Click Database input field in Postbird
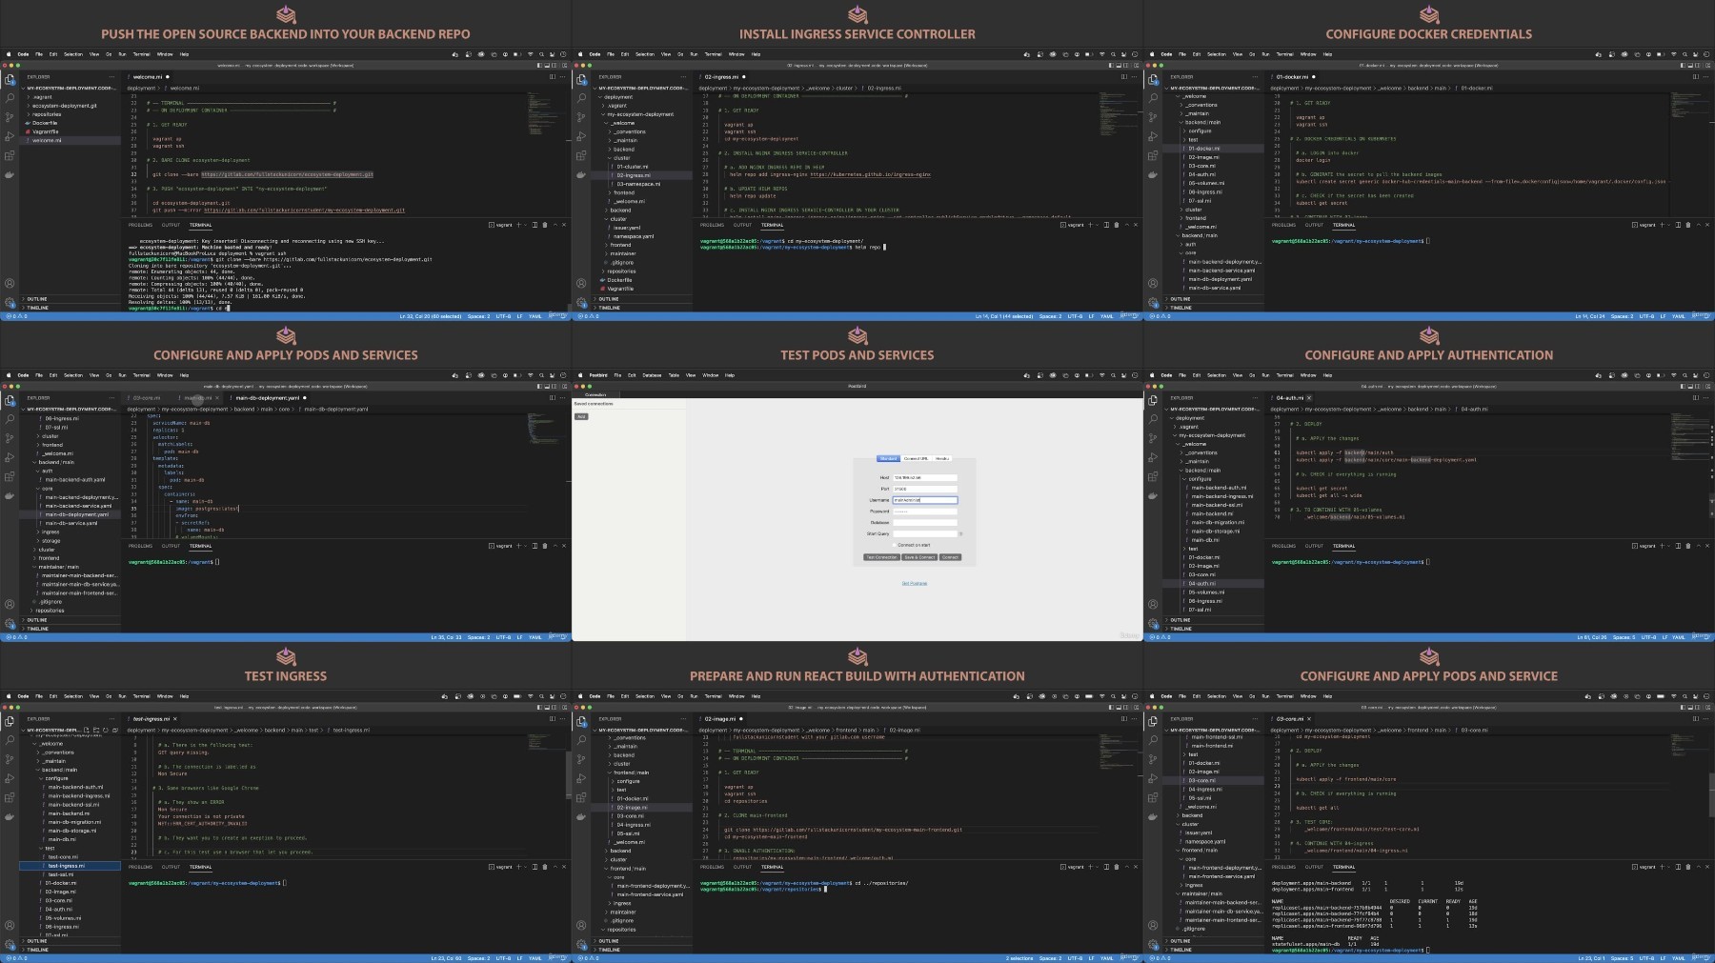 click(x=925, y=523)
